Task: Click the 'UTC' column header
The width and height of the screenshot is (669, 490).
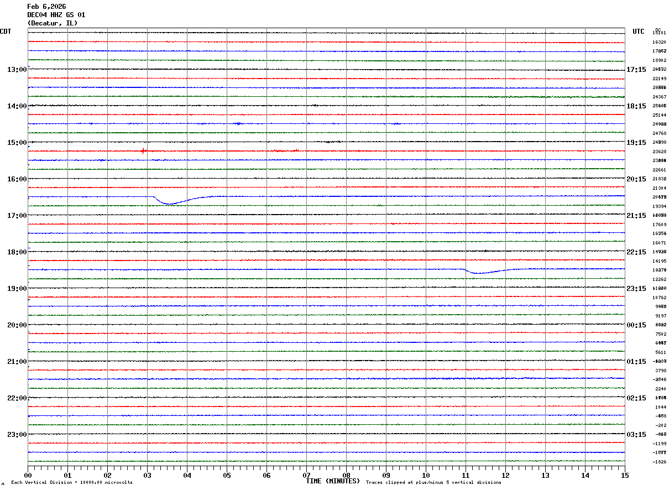Action: click(x=639, y=32)
